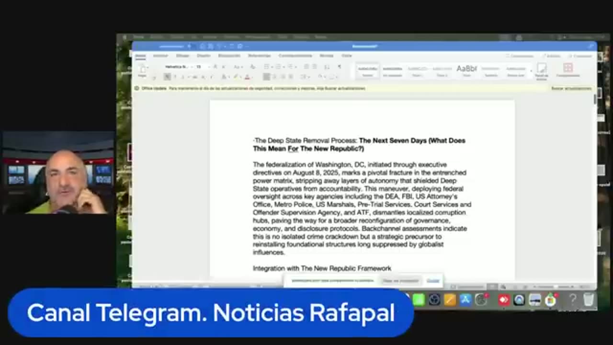Screen dimensions: 613x345
Task: Apply the Normal style from gallery
Action: [367, 71]
